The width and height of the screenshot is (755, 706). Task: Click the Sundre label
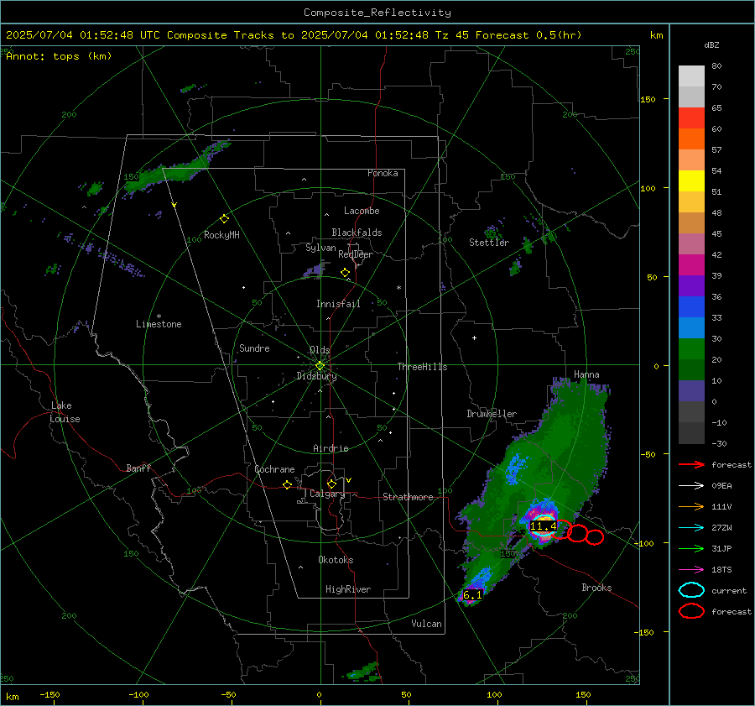[255, 348]
